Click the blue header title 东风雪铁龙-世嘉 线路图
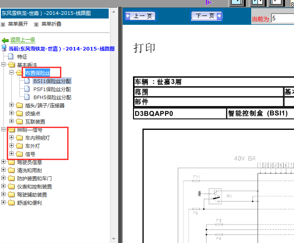The height and width of the screenshot is (243, 294). 55,13
